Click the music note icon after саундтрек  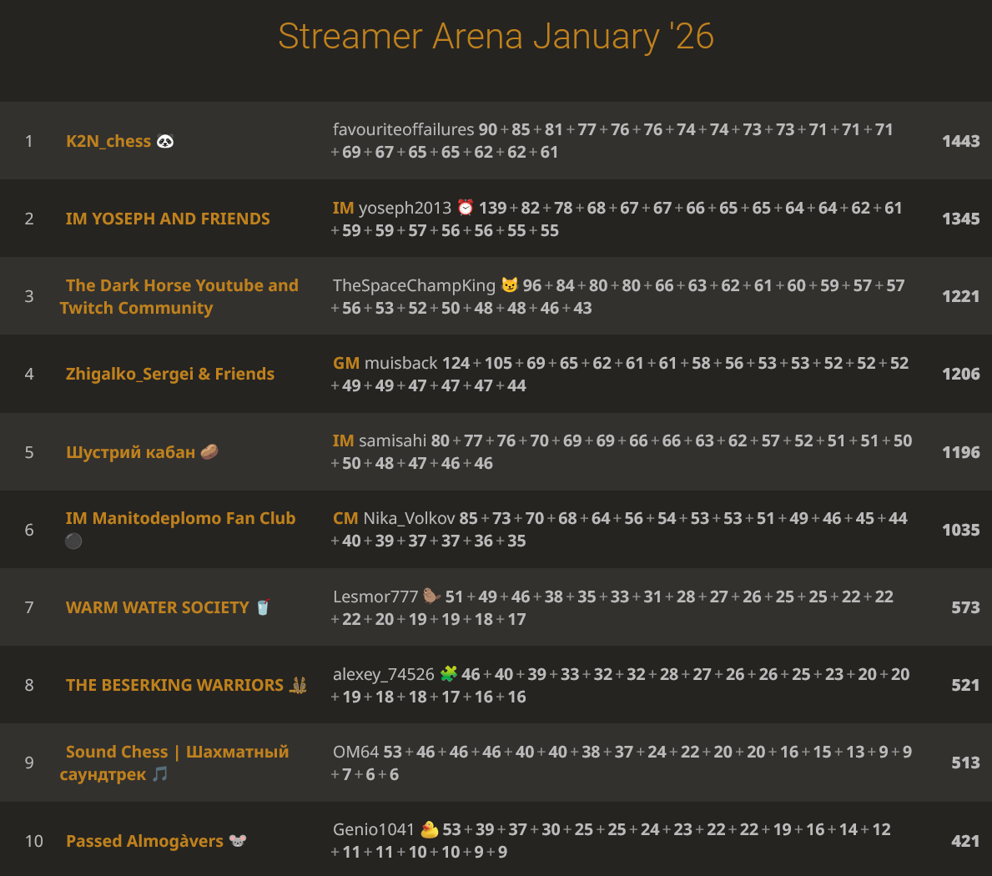pyautogui.click(x=160, y=774)
